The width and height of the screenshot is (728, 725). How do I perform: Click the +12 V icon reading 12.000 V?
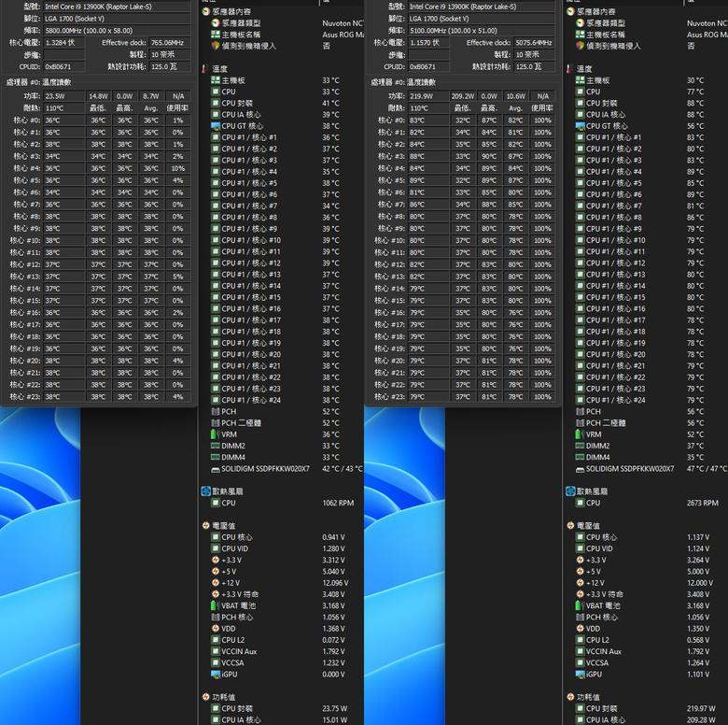(x=580, y=583)
